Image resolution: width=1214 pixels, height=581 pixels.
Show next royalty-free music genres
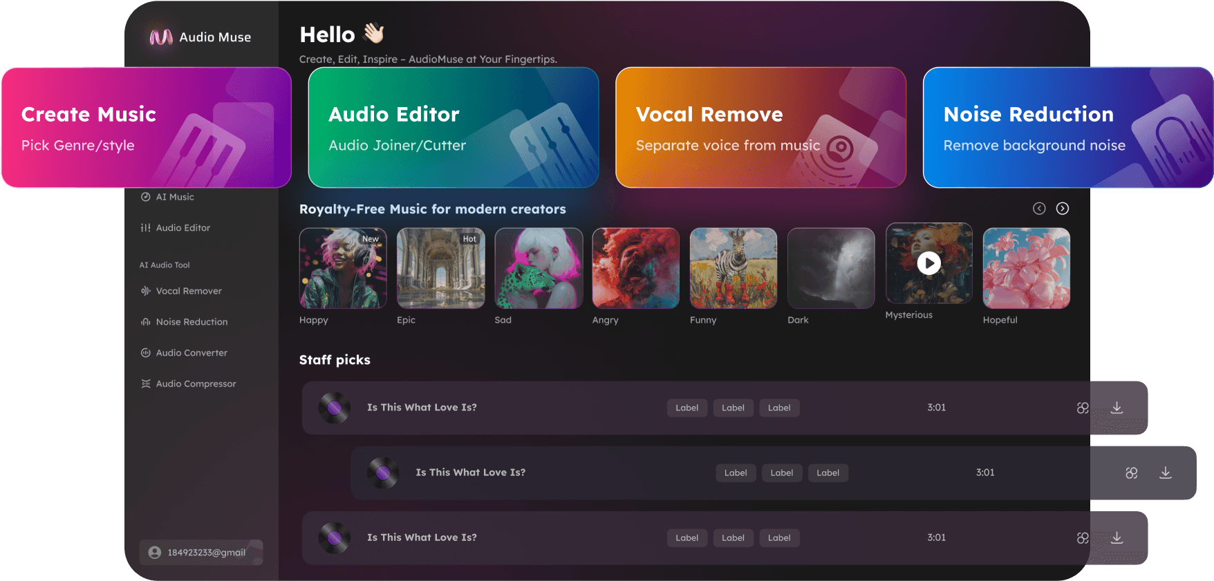pyautogui.click(x=1063, y=209)
